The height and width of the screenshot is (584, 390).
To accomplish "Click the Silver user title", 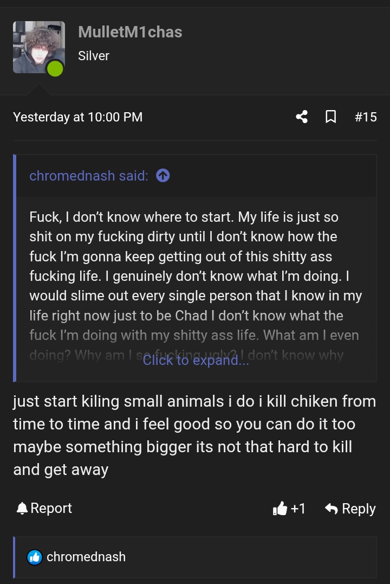I will pyautogui.click(x=94, y=56).
